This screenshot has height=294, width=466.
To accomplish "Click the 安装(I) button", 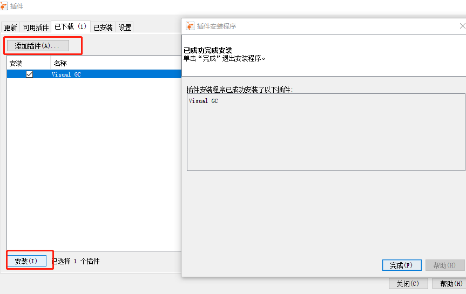I will click(x=26, y=261).
